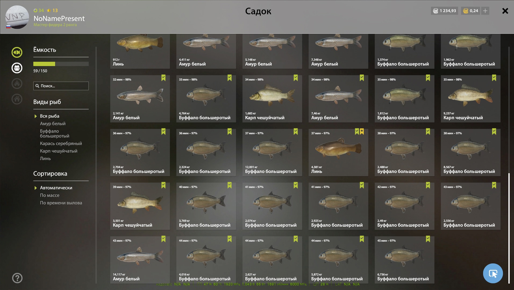
Task: Click the Поиск search field
Action: (61, 86)
